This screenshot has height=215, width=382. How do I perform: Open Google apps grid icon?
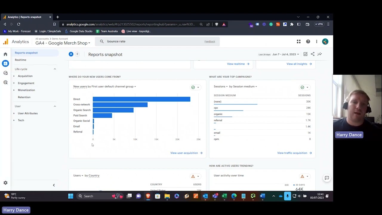tap(299, 42)
